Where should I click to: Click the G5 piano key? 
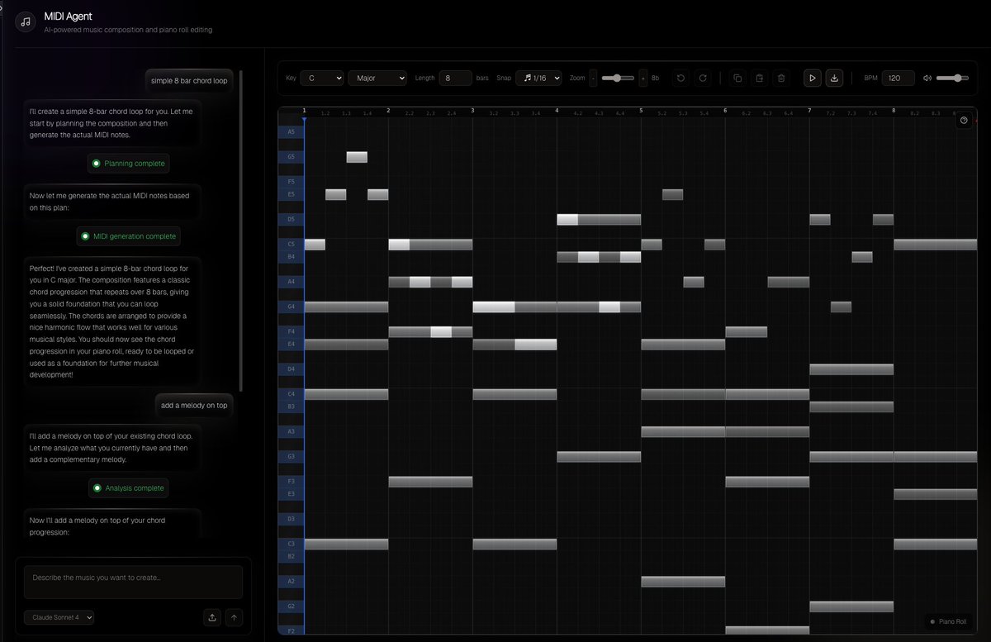click(291, 157)
